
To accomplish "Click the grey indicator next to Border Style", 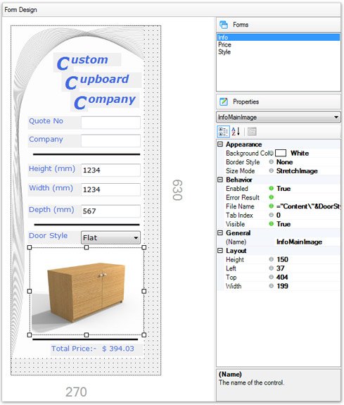I will pos(272,162).
